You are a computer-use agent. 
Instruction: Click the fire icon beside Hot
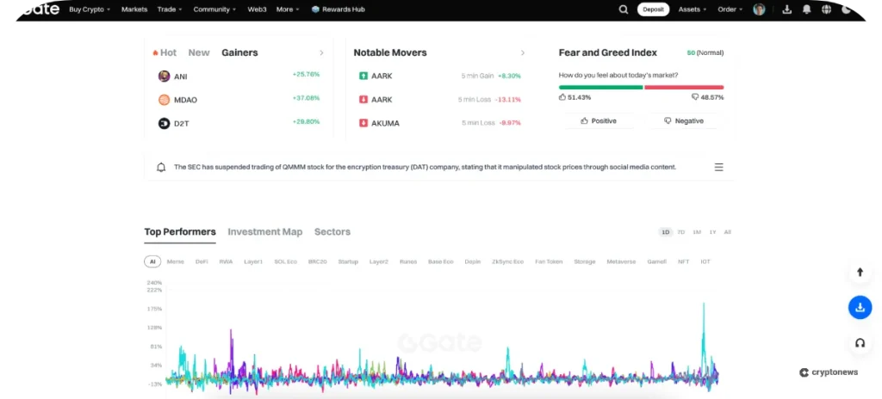coord(155,52)
